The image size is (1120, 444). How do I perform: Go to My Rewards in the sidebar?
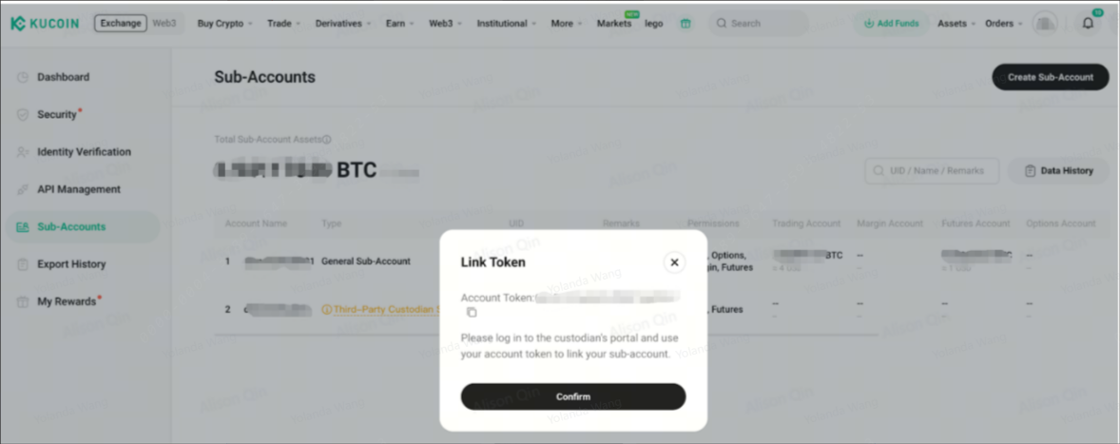click(x=67, y=301)
